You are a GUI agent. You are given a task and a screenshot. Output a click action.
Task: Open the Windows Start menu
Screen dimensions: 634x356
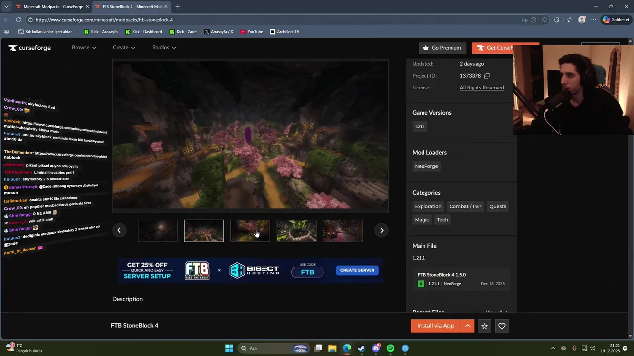click(229, 348)
